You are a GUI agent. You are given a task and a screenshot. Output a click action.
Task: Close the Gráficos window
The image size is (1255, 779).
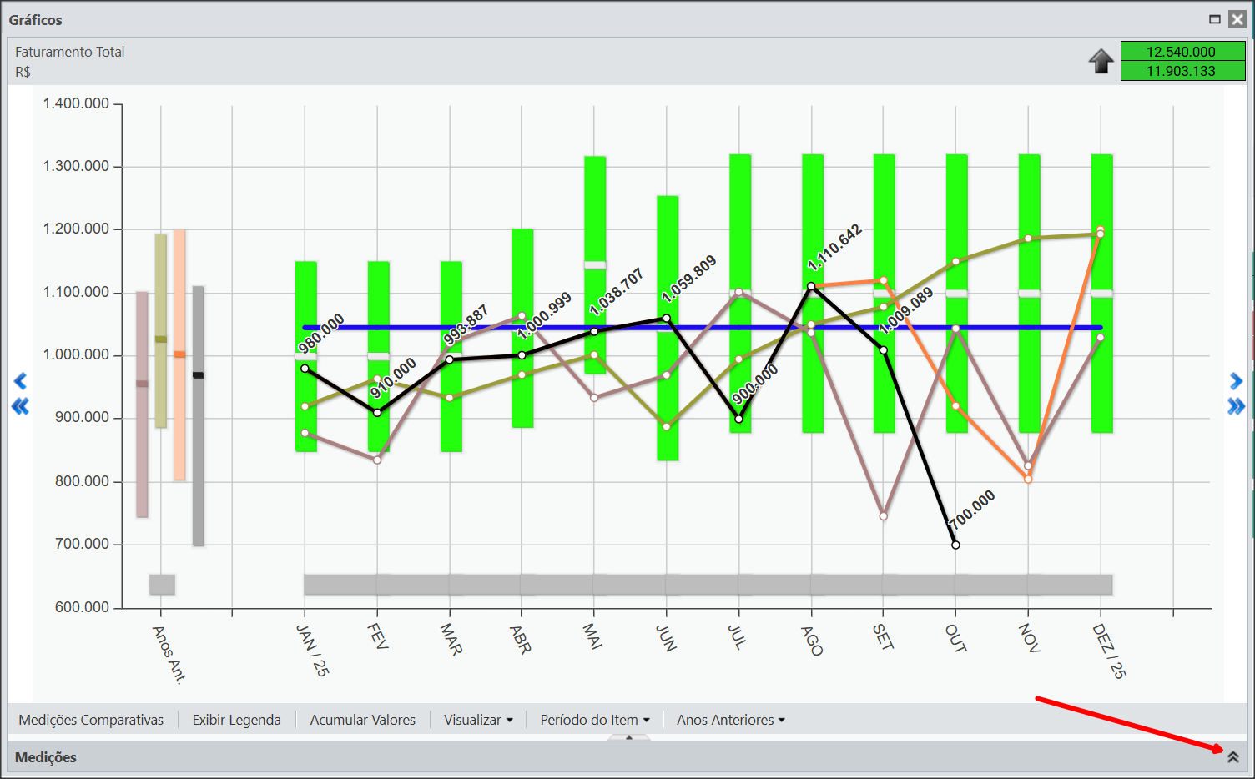(x=1237, y=19)
